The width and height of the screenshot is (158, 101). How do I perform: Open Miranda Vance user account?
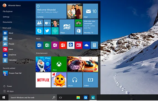[x=12, y=6]
